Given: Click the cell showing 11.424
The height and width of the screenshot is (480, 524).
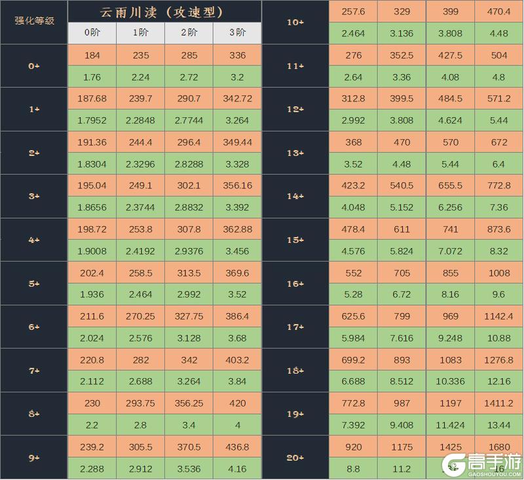Looking at the screenshot, I should point(450,425).
